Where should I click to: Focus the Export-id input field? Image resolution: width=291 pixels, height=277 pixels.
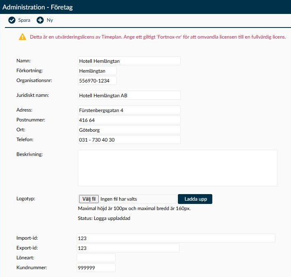point(128,248)
